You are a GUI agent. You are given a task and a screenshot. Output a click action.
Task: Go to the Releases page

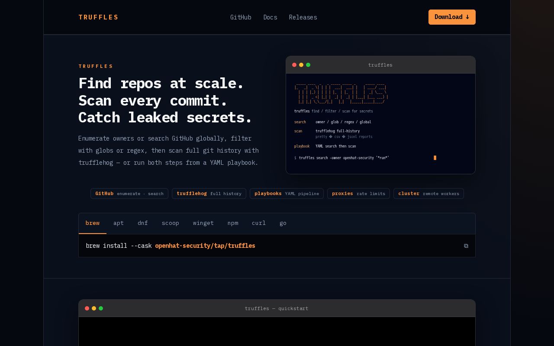[x=303, y=17]
